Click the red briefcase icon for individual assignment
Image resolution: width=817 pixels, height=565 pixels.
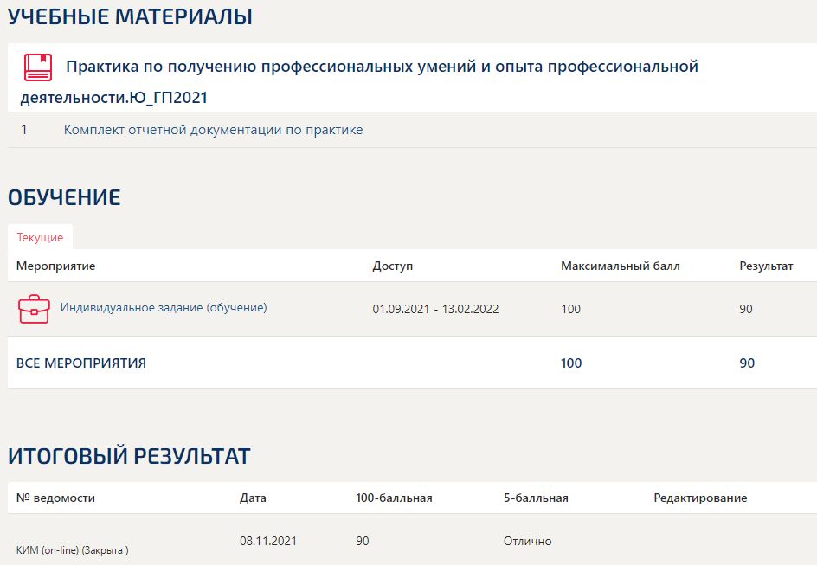click(x=34, y=309)
